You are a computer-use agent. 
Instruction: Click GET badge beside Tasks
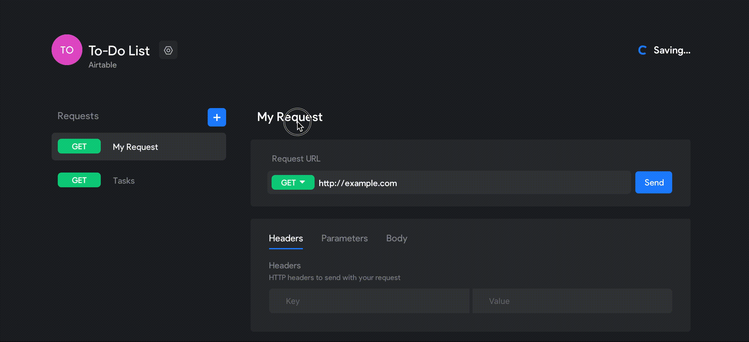[x=79, y=180]
